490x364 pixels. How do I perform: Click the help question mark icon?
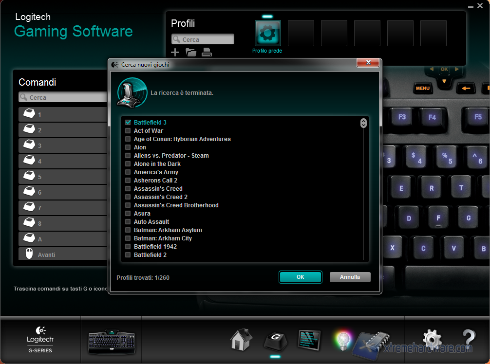(x=468, y=340)
